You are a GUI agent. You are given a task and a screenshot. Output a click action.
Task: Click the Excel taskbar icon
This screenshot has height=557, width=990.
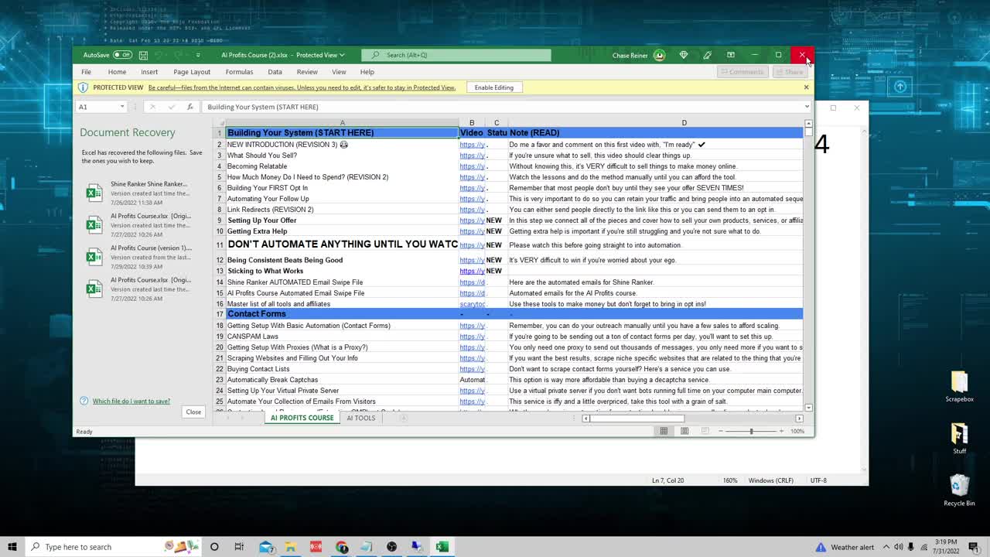(442, 547)
